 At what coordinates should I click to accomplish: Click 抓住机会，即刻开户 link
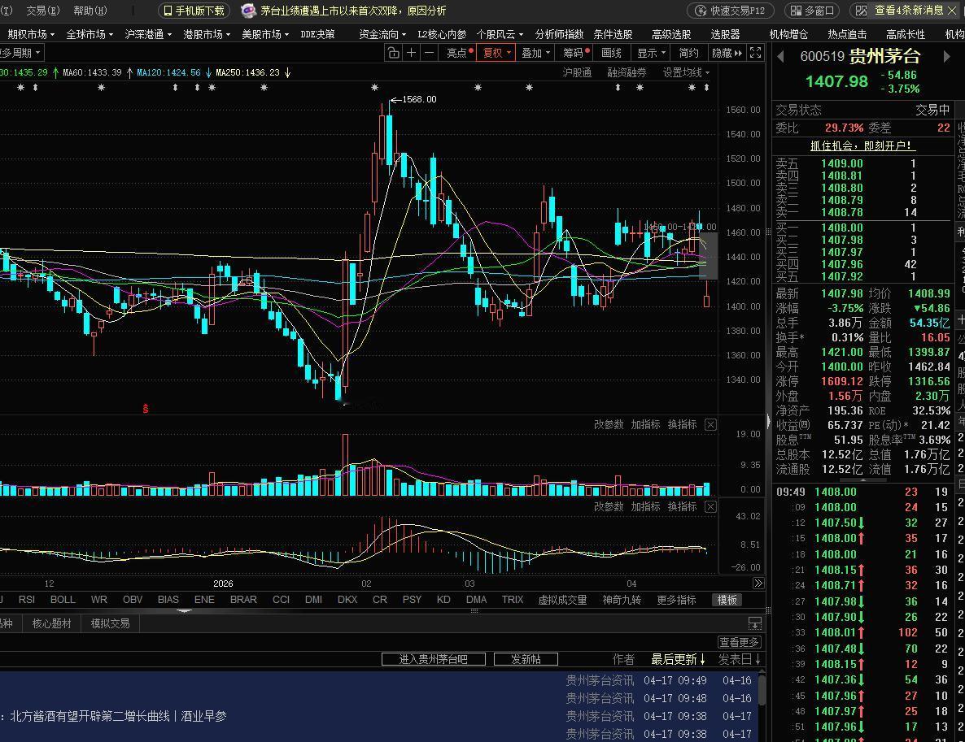(x=862, y=145)
